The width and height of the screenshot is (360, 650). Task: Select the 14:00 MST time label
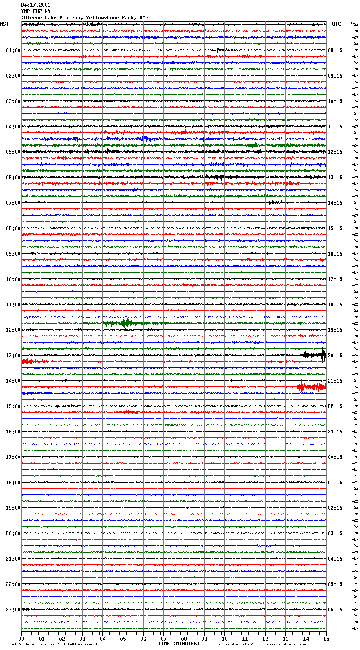tap(13, 381)
